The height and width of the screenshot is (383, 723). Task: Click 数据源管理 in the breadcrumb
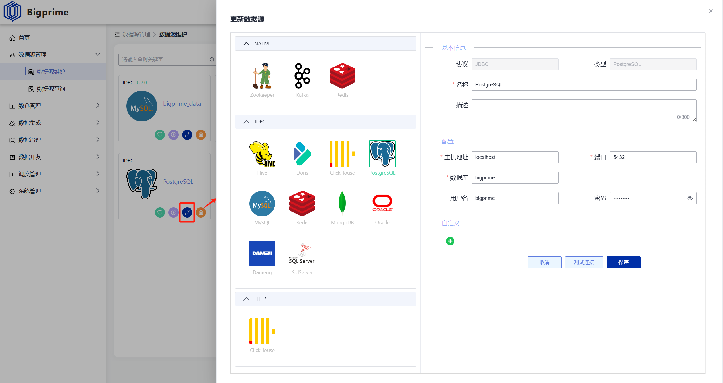coord(136,34)
